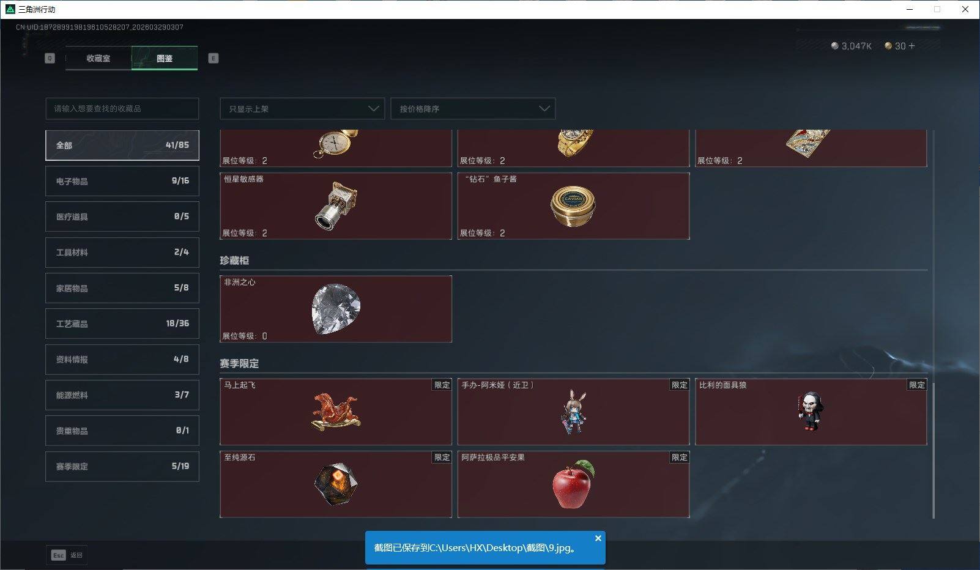This screenshot has width=980, height=570.
Task: Select the caviar tin item icon
Action: [573, 206]
